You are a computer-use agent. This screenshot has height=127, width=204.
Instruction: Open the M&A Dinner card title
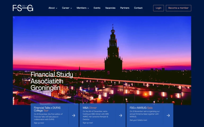pos(90,108)
